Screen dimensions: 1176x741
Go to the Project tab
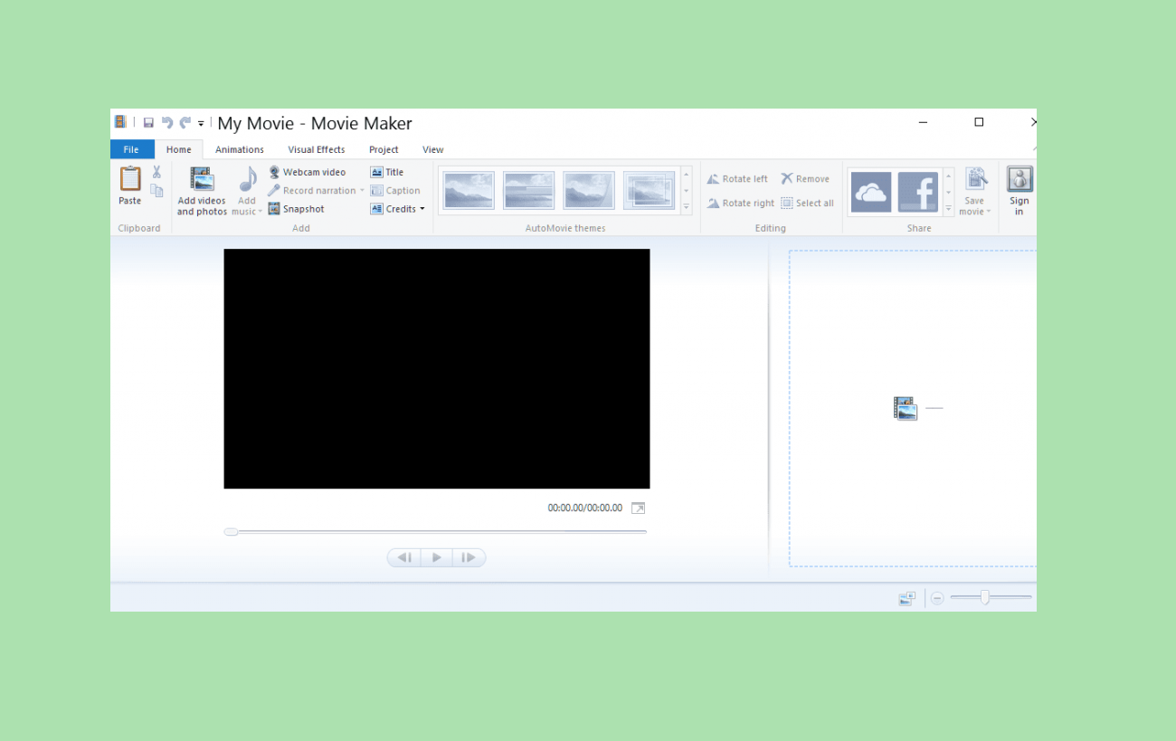click(x=384, y=149)
